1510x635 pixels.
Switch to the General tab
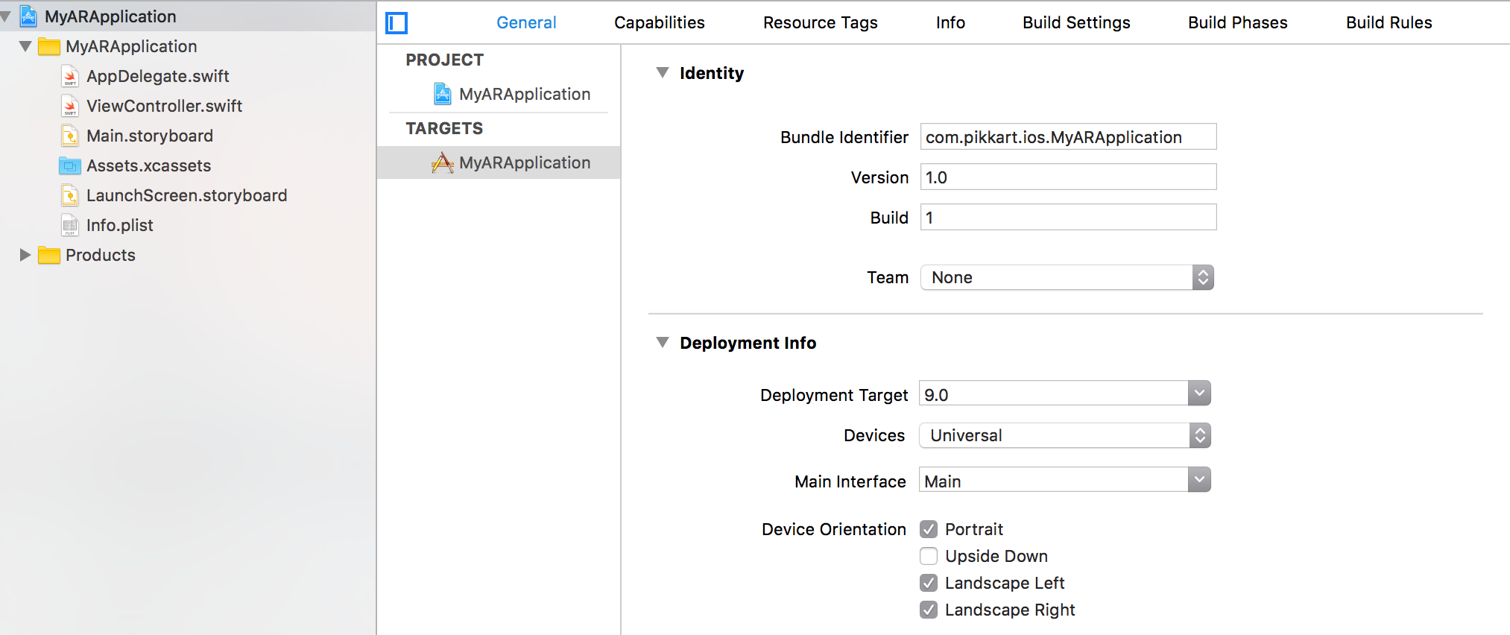point(526,22)
